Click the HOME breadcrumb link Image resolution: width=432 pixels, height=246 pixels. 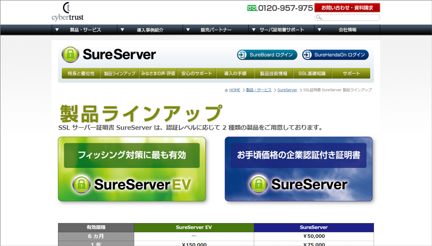click(235, 90)
